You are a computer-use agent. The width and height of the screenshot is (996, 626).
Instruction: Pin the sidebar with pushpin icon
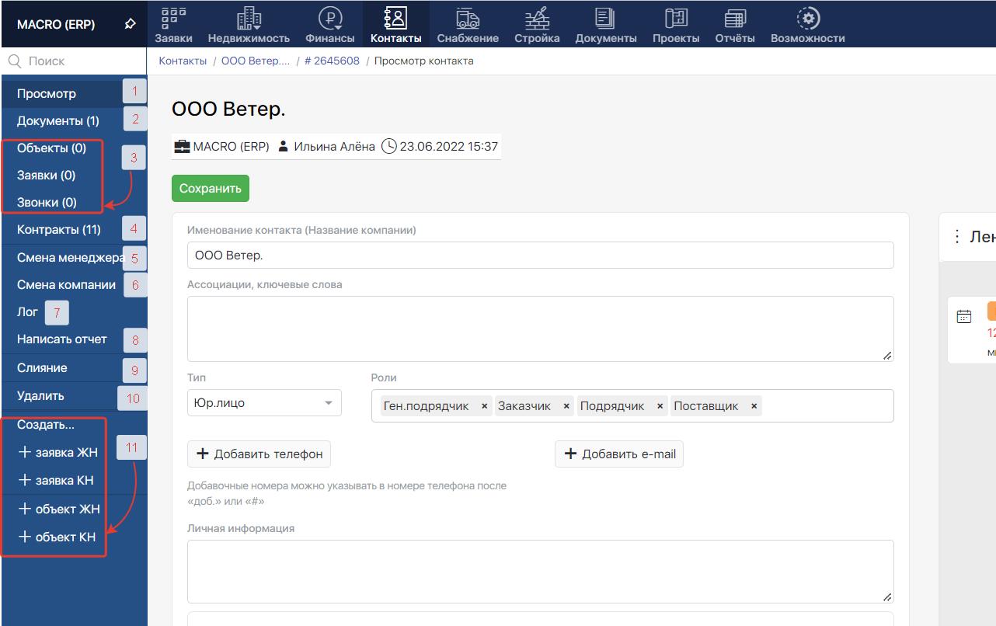tap(130, 24)
